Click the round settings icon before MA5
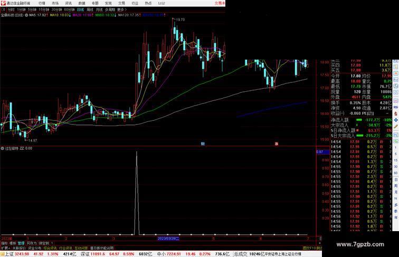The width and height of the screenshot is (399, 257). [x=26, y=15]
